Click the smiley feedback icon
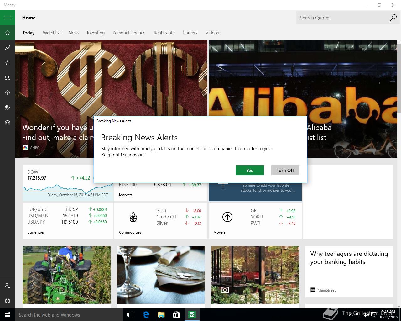 [x=8, y=123]
